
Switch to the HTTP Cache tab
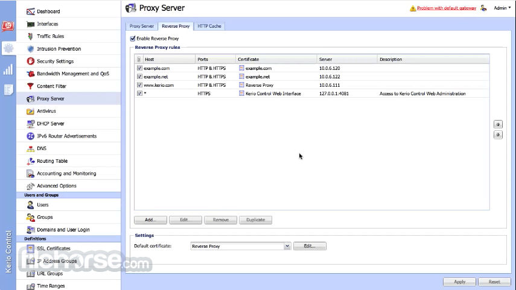pyautogui.click(x=209, y=26)
